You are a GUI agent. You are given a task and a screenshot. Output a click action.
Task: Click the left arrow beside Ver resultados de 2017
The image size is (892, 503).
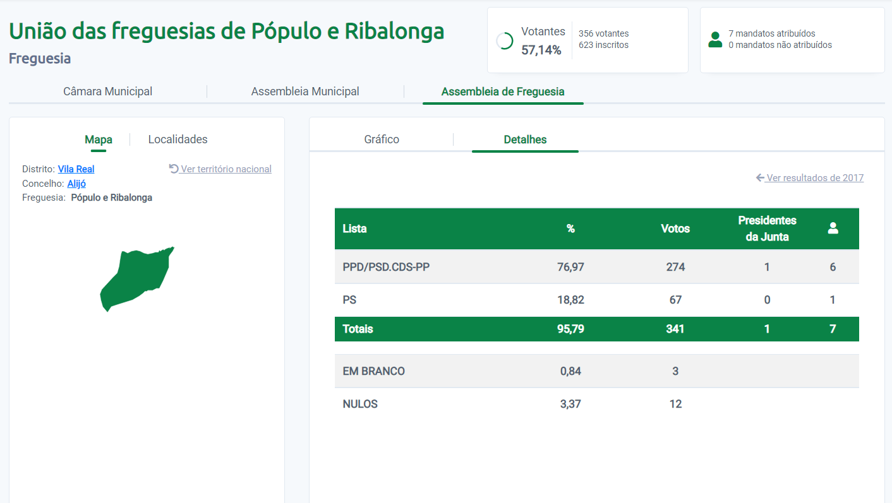tap(760, 178)
